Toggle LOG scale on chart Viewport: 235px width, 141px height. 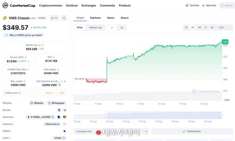[221, 28]
